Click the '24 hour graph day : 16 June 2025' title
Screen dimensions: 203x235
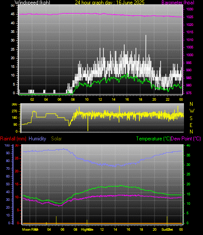110,3
